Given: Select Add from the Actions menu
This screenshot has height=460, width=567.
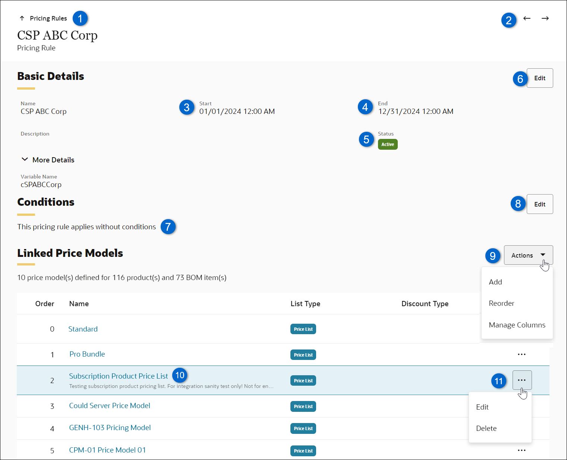Looking at the screenshot, I should pyautogui.click(x=495, y=282).
